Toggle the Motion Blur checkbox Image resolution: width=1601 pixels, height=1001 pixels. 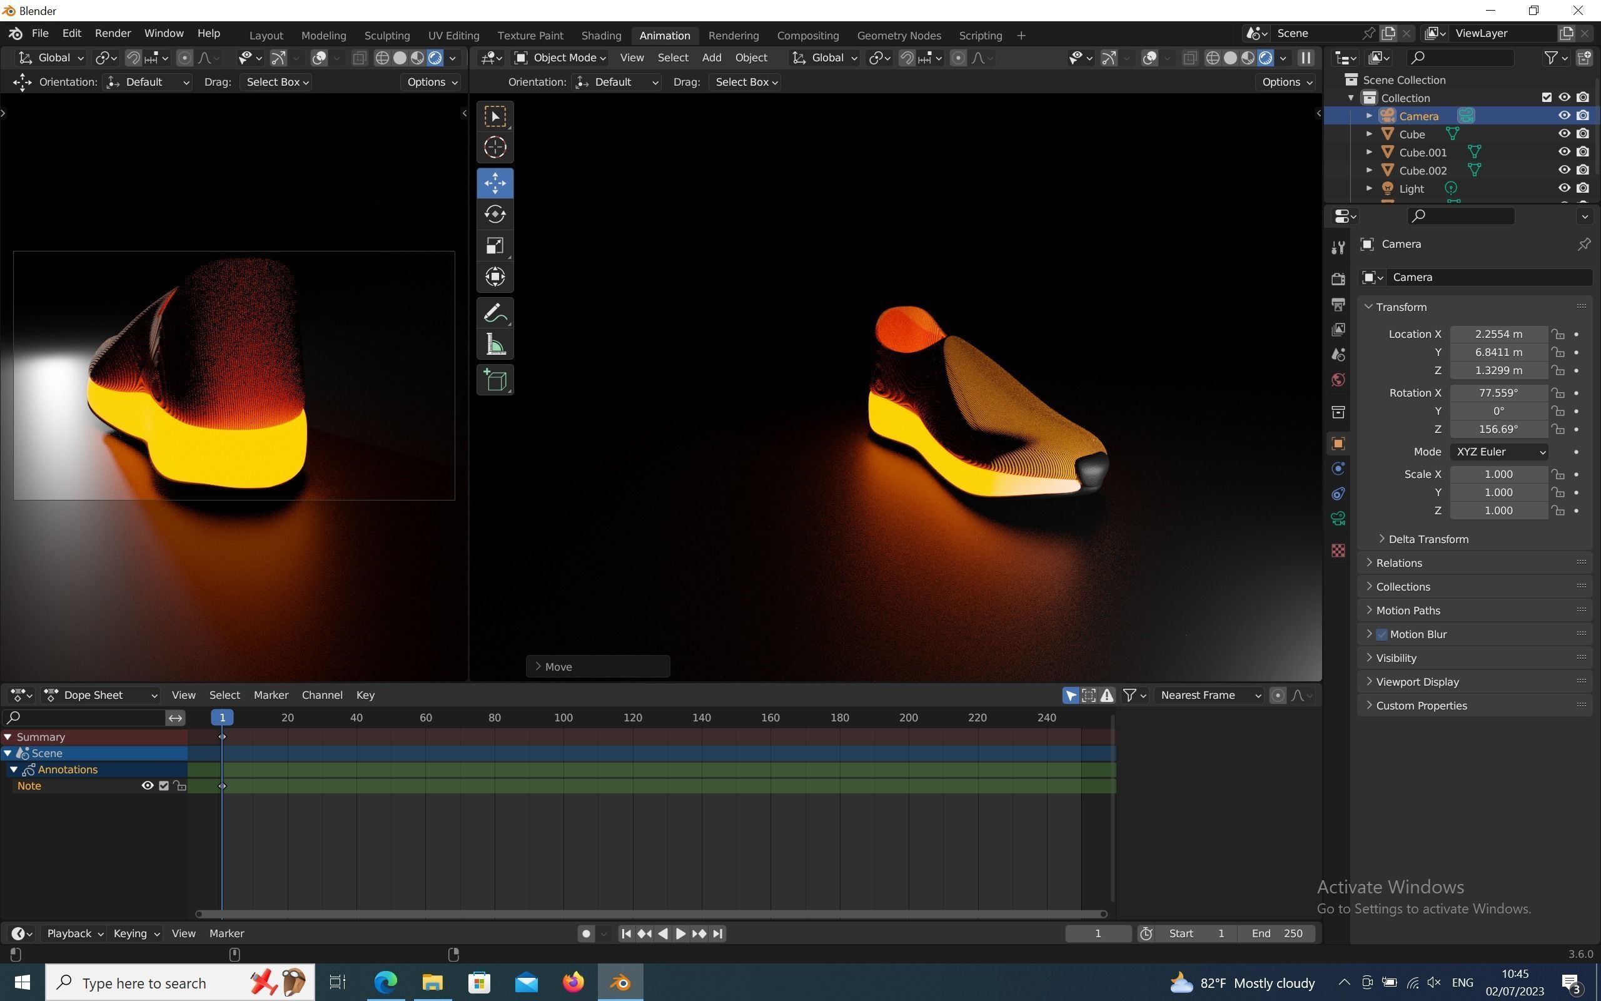(x=1381, y=634)
